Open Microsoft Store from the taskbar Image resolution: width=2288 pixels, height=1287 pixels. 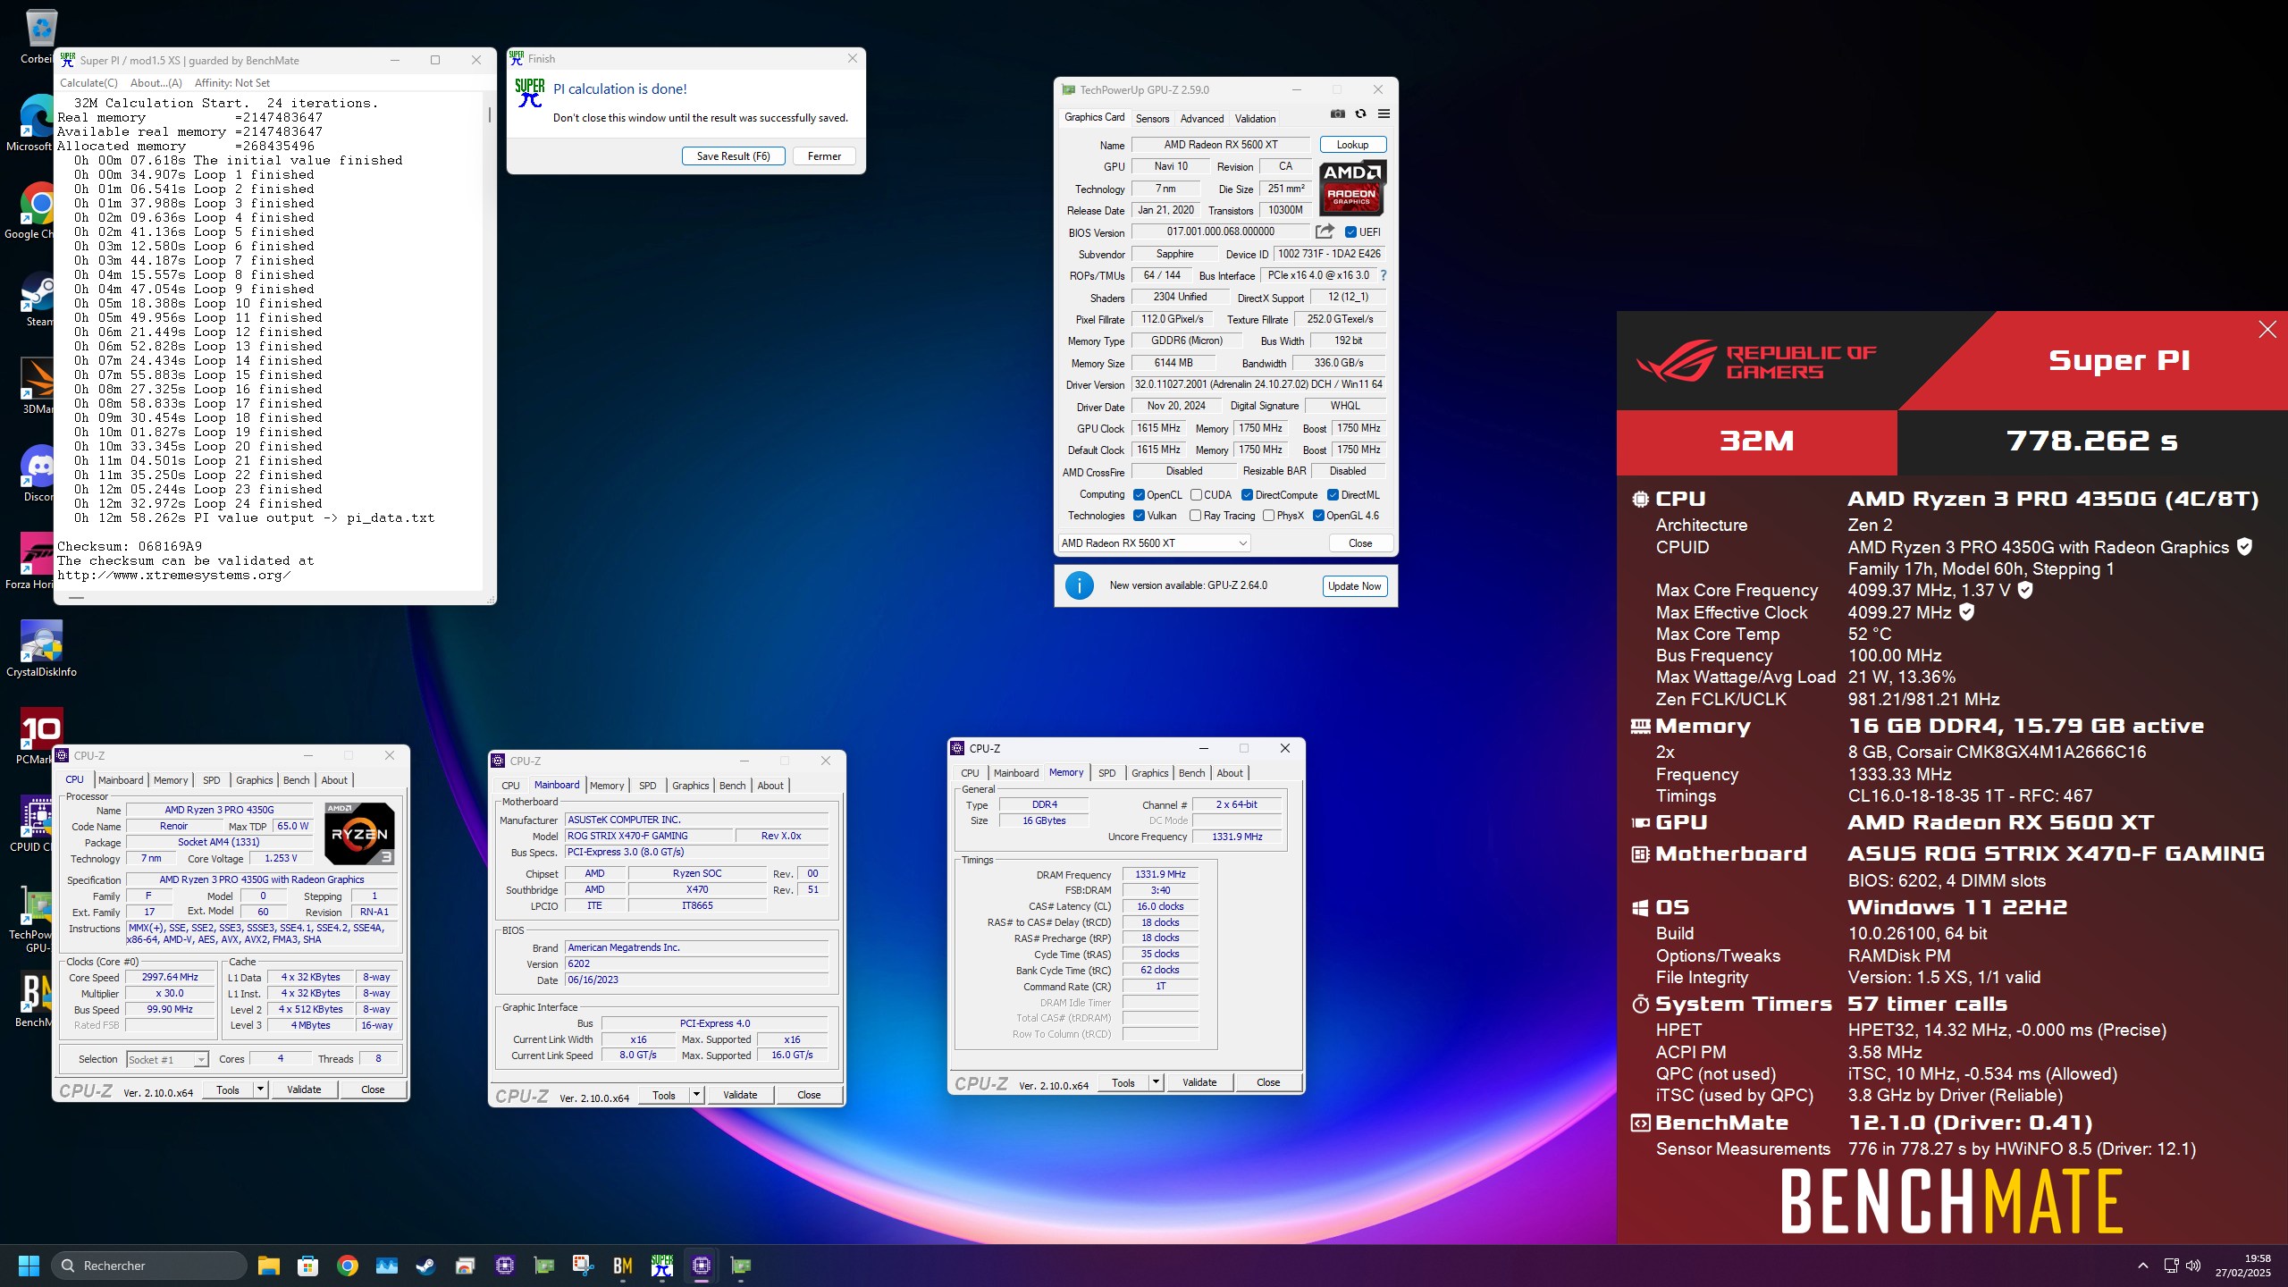[x=308, y=1266]
